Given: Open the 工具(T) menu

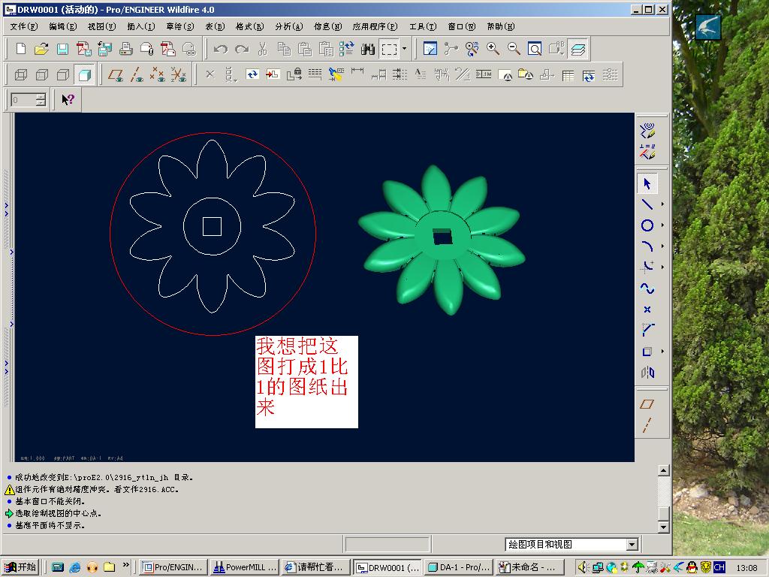Looking at the screenshot, I should click(x=423, y=26).
